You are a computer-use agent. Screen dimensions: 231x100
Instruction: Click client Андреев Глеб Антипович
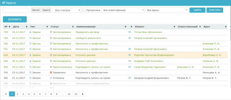tap(149, 61)
